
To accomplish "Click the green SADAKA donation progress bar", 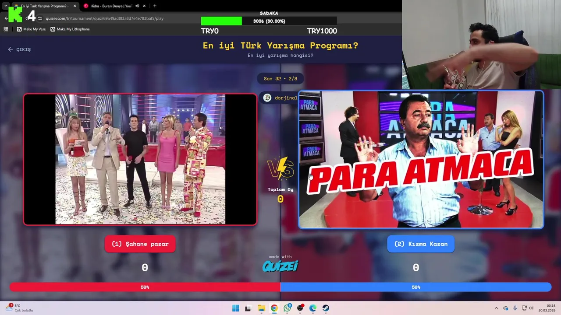I will (221, 21).
